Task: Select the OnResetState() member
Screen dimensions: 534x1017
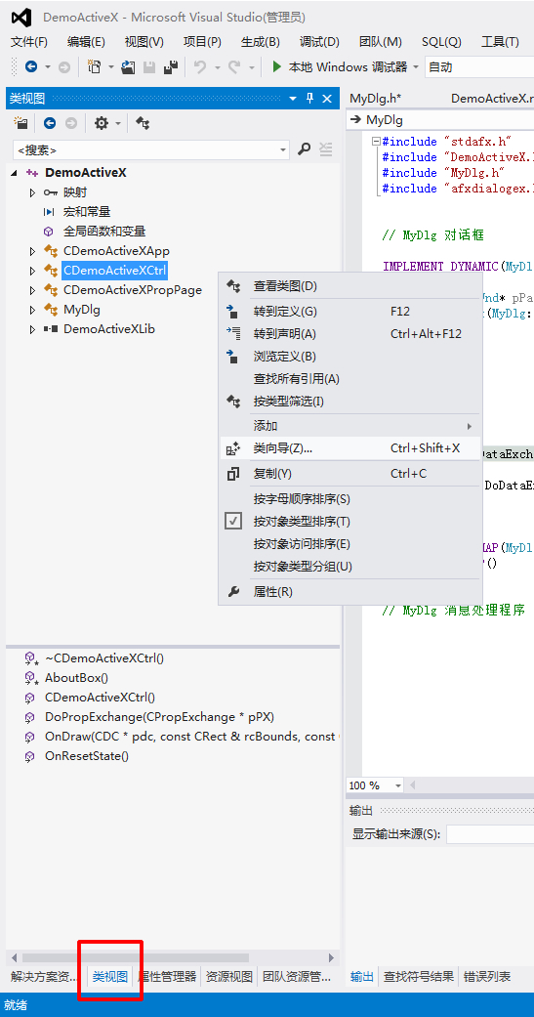Action: click(87, 755)
